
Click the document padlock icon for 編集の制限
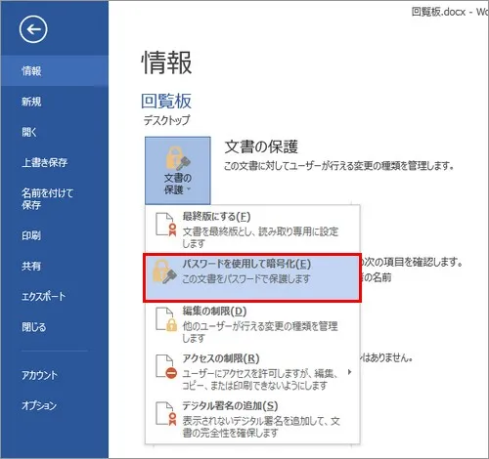(166, 319)
